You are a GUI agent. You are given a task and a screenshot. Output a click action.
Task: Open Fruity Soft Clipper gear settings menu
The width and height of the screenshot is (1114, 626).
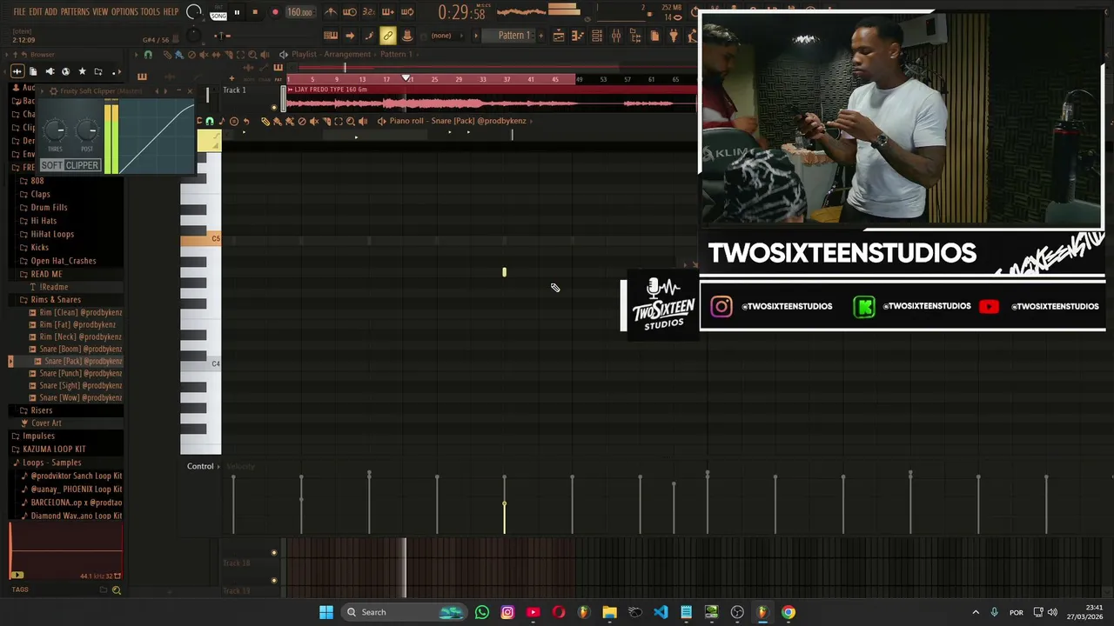click(53, 91)
